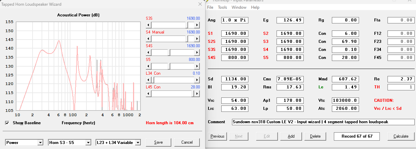Click the Vtc input field
416x149 pixels.
point(345,100)
